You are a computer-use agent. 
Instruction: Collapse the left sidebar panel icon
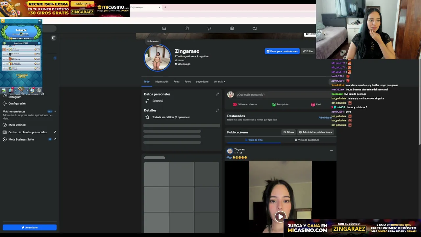tap(54, 38)
